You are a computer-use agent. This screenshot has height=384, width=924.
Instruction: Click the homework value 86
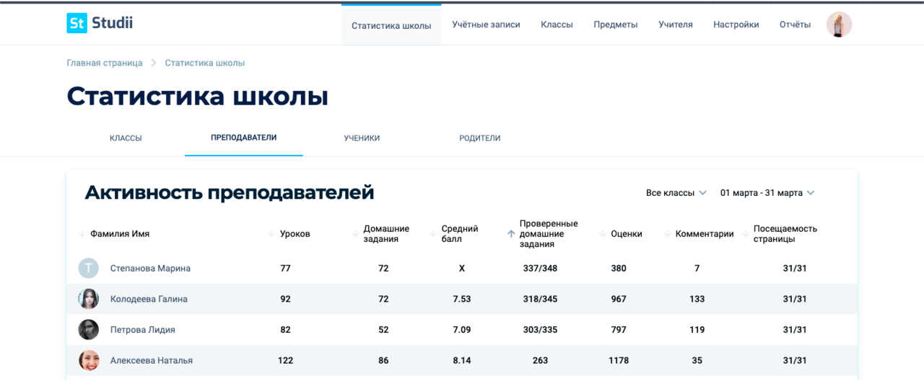[383, 360]
